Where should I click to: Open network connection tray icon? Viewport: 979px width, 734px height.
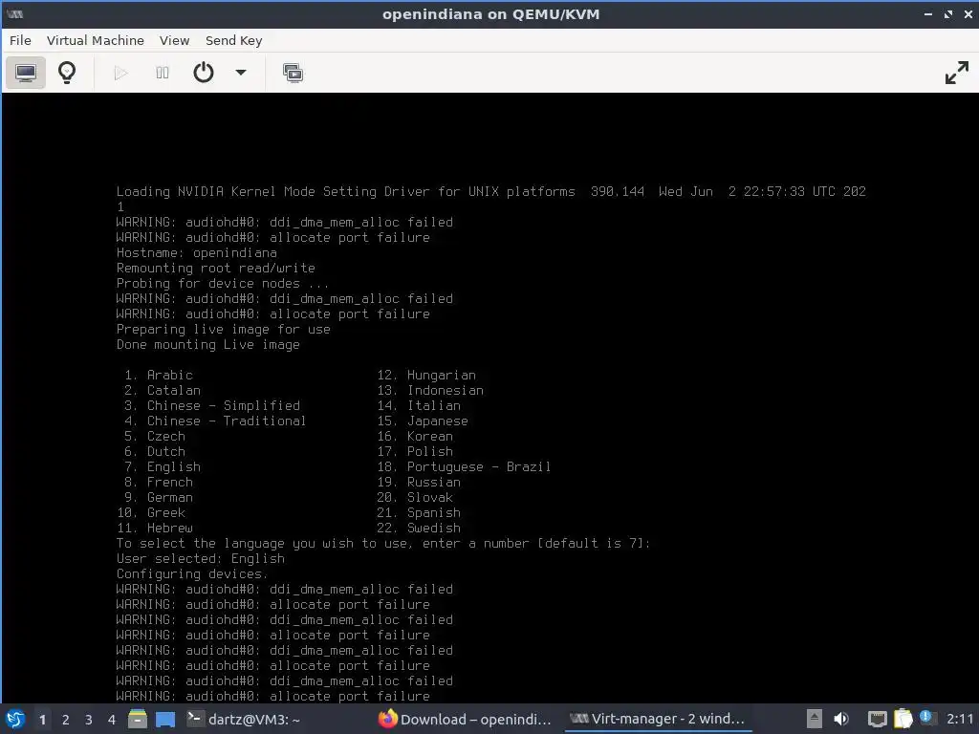(x=878, y=719)
